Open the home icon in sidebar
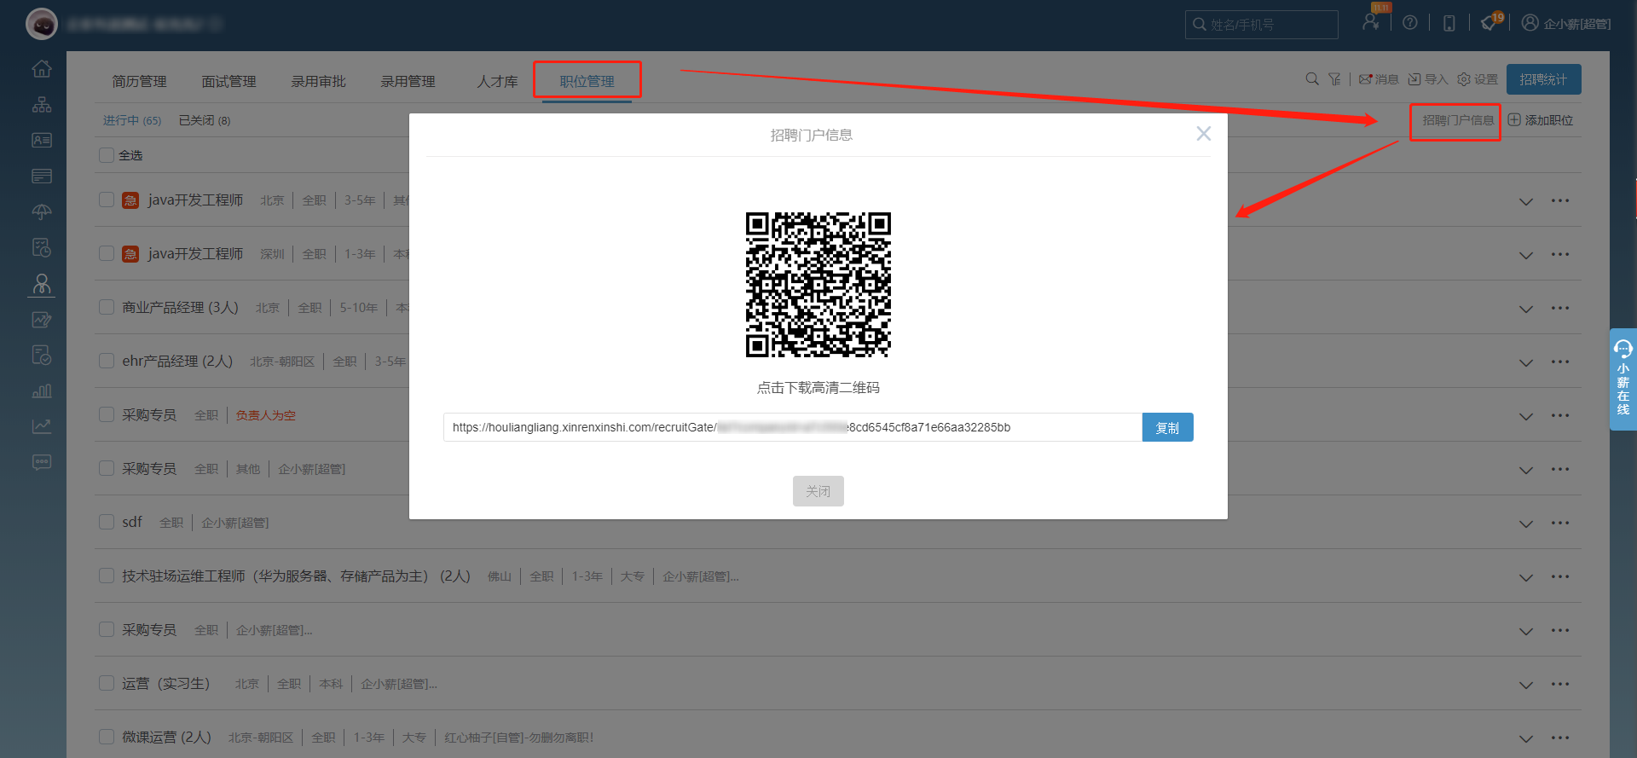The height and width of the screenshot is (758, 1637). pos(41,69)
